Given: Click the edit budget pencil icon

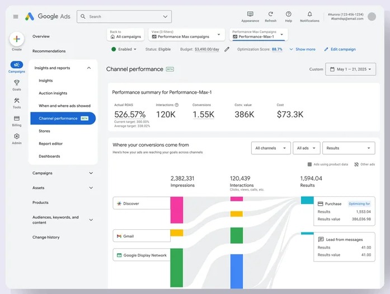Looking at the screenshot, I should [x=227, y=49].
